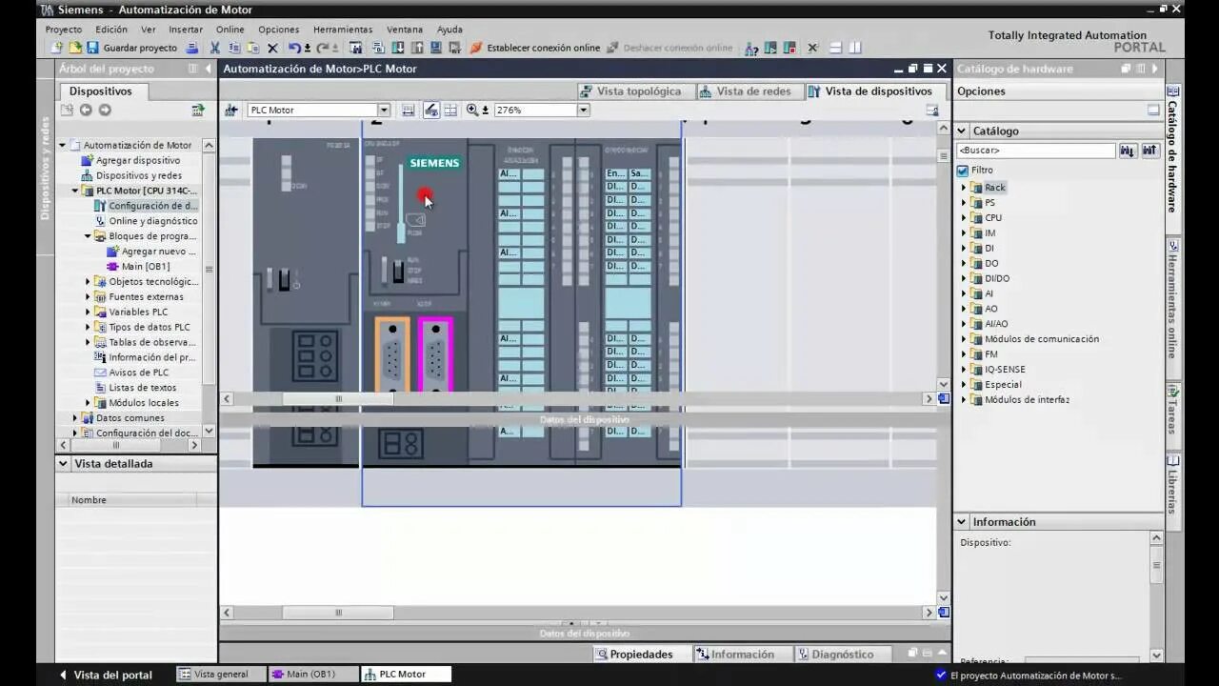Click the search downward icon next to Buscar

point(1128,151)
